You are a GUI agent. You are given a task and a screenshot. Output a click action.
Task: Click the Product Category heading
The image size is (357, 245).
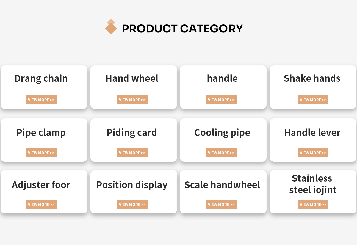[182, 29]
